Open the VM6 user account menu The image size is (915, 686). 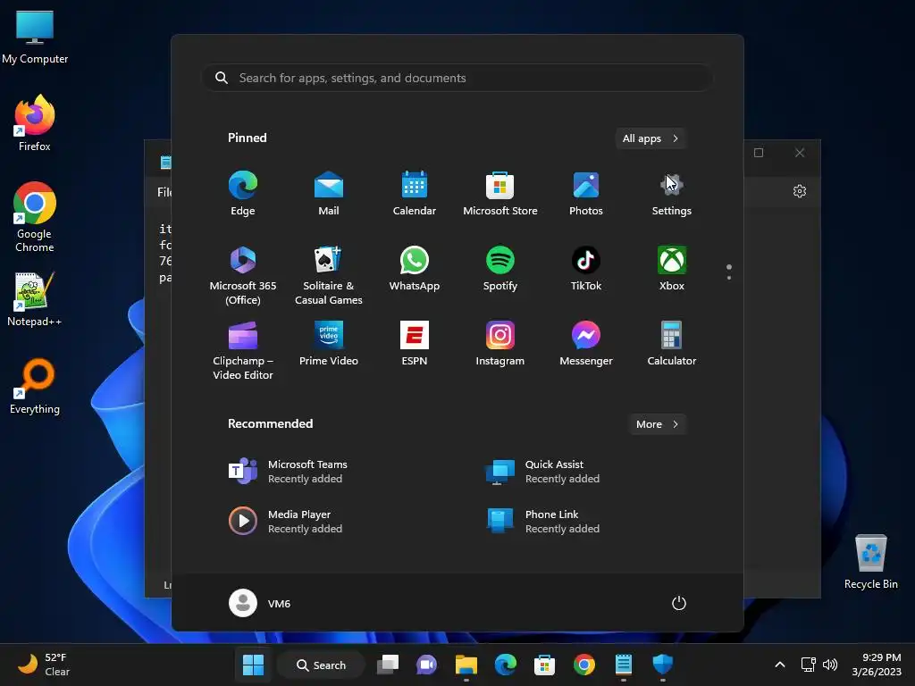click(260, 603)
